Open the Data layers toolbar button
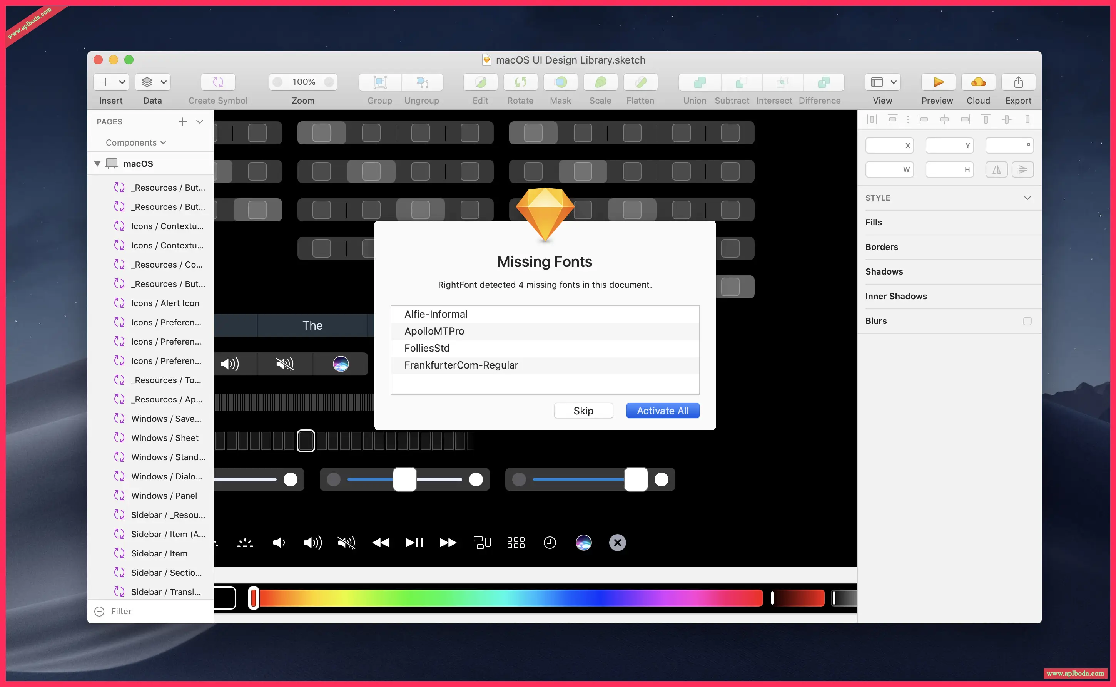Image resolution: width=1116 pixels, height=687 pixels. point(147,82)
